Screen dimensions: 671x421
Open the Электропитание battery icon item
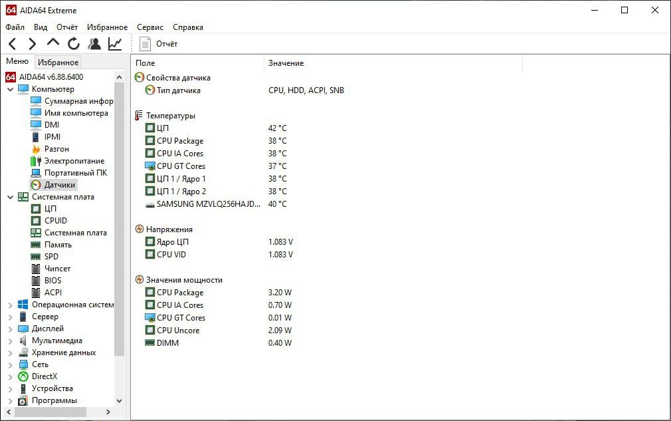click(x=68, y=160)
